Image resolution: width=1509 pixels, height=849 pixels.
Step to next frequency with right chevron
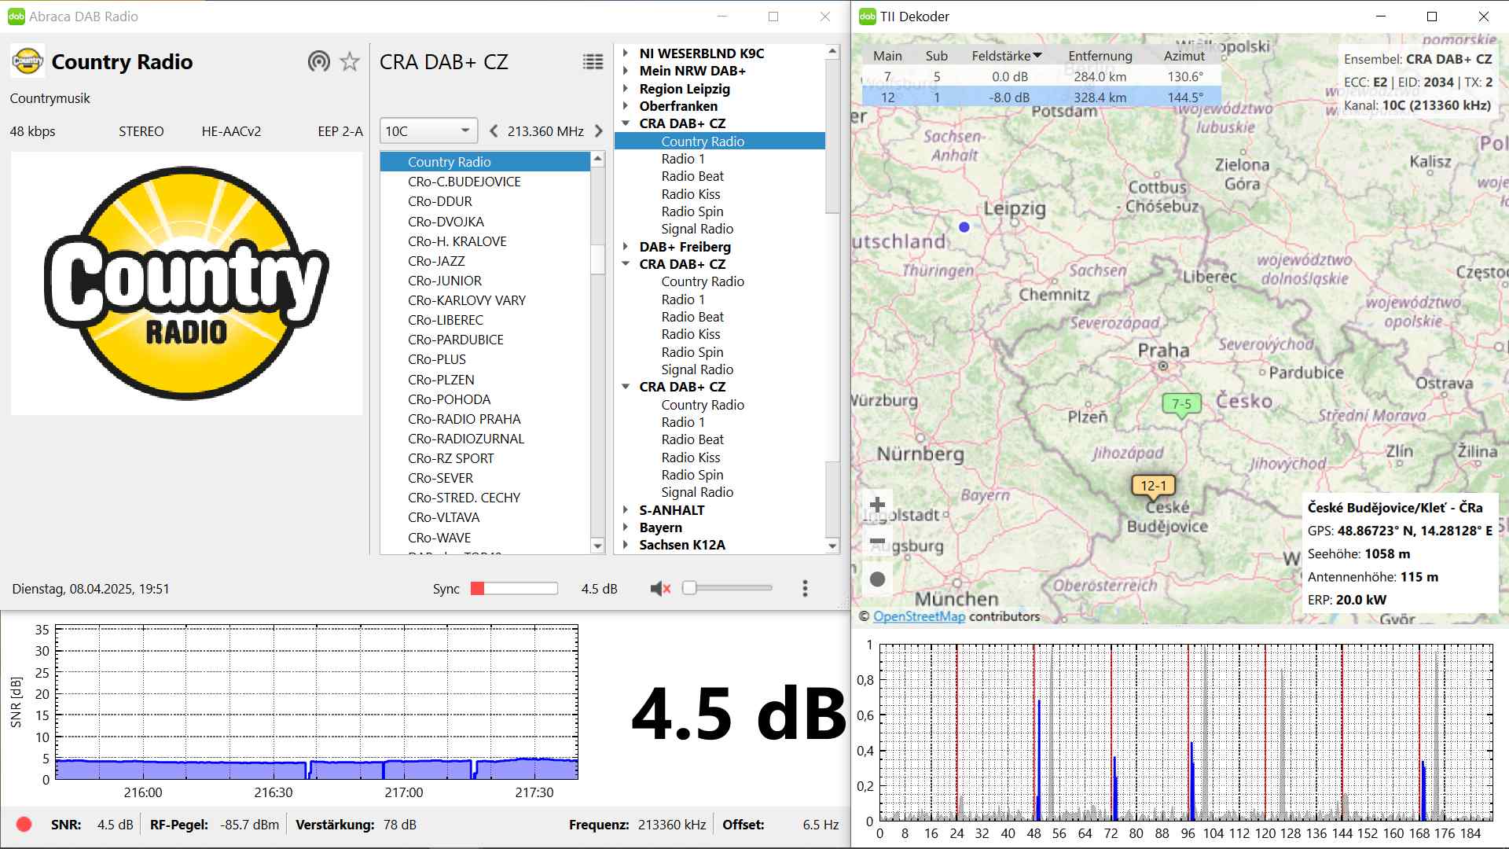click(599, 131)
